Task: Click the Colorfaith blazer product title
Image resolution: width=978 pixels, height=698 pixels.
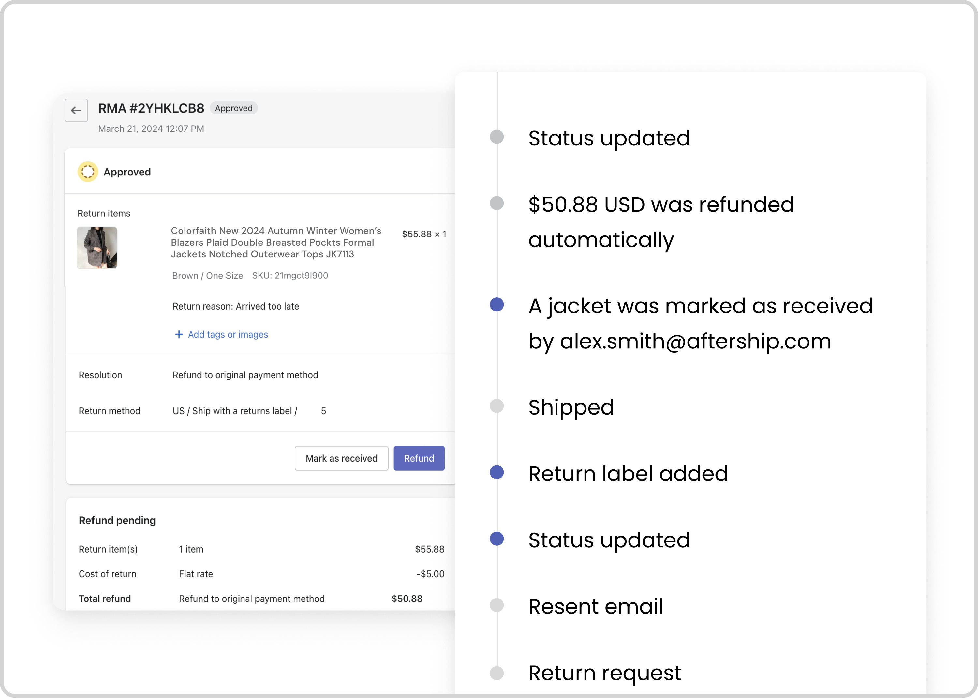Action: click(276, 242)
